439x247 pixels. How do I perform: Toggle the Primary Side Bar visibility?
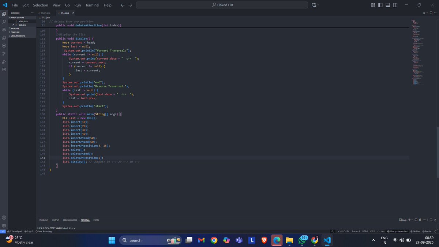coord(380,5)
